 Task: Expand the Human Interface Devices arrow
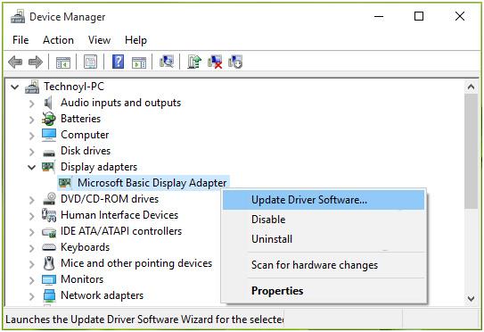pyautogui.click(x=32, y=216)
